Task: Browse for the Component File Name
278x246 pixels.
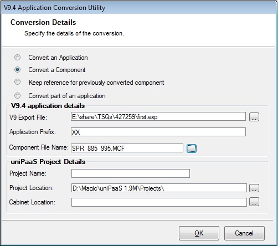Action: coord(192,148)
